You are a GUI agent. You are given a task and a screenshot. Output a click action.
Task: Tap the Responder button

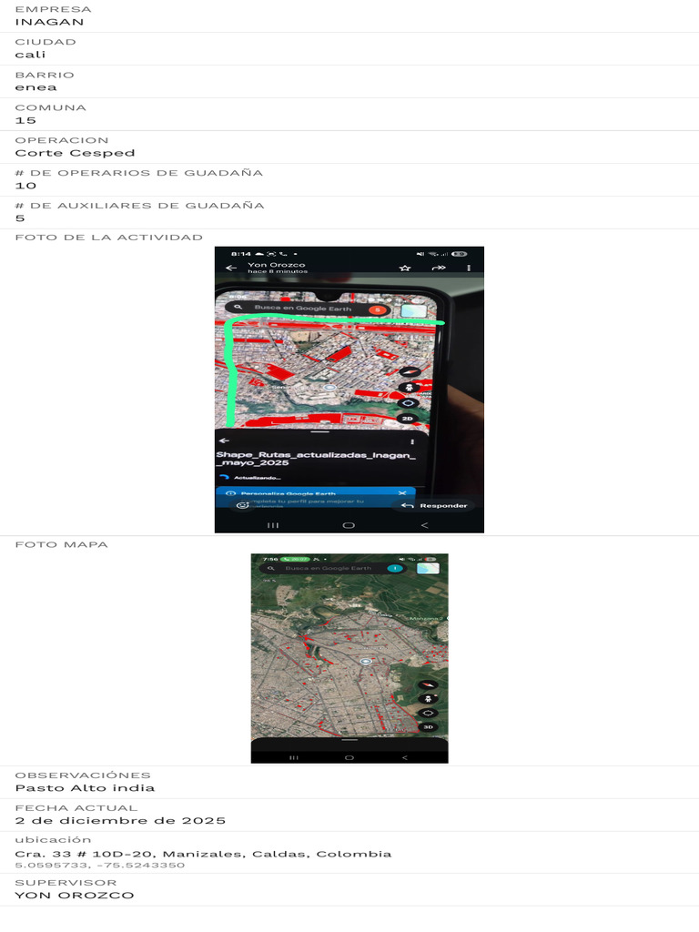(434, 506)
